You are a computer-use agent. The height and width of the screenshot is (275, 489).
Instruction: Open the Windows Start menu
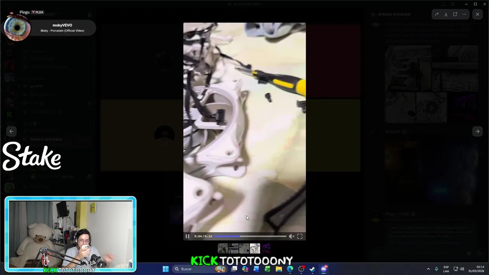[x=165, y=269]
